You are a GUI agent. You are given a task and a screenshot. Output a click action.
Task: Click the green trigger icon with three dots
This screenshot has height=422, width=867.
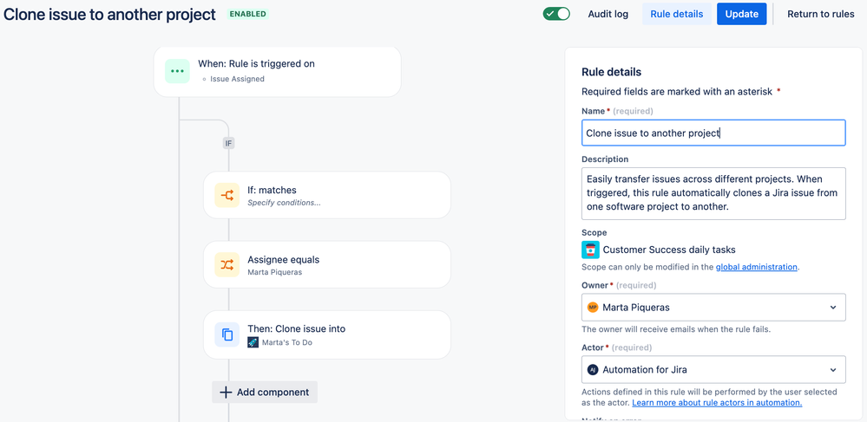click(177, 71)
